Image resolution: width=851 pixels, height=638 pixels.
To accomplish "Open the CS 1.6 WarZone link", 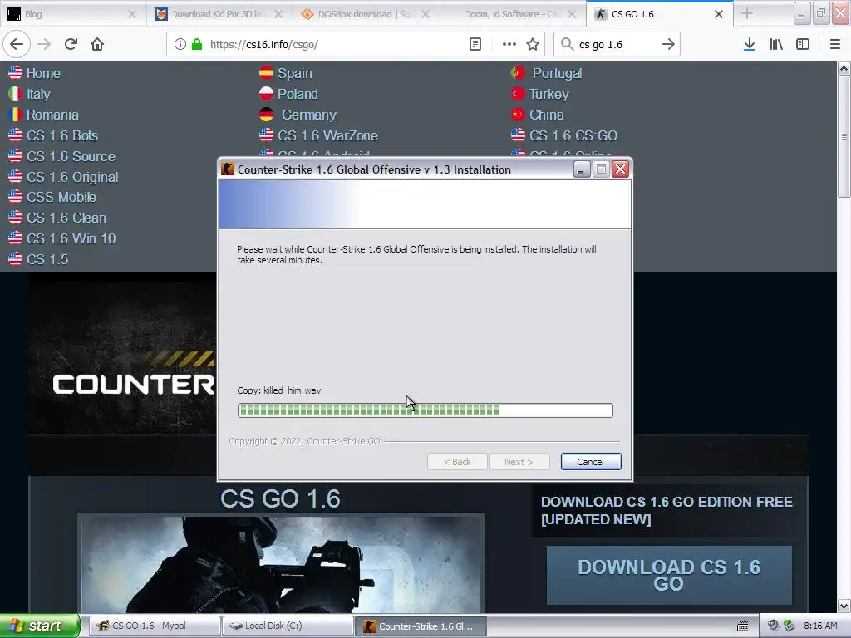I will tap(327, 135).
